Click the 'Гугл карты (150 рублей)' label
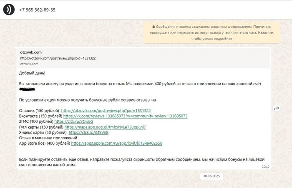Viewport: 292px width, 188px height. [x=41, y=127]
